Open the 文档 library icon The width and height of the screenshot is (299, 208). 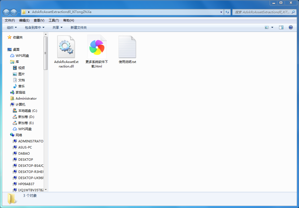pos(15,80)
